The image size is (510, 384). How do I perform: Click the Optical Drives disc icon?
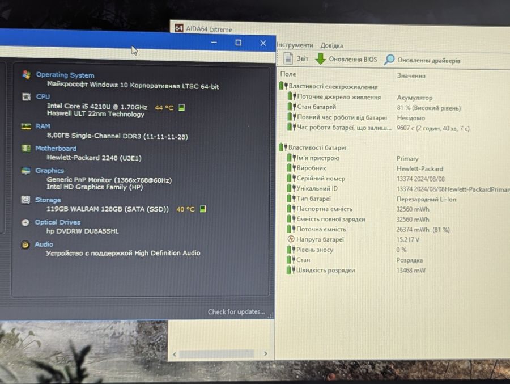tap(25, 222)
